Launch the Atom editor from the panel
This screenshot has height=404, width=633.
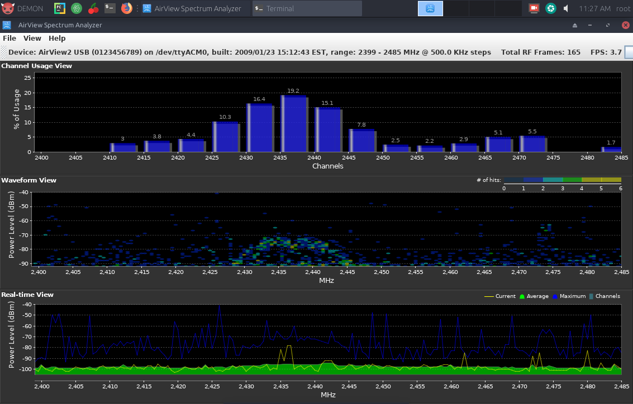pos(77,8)
